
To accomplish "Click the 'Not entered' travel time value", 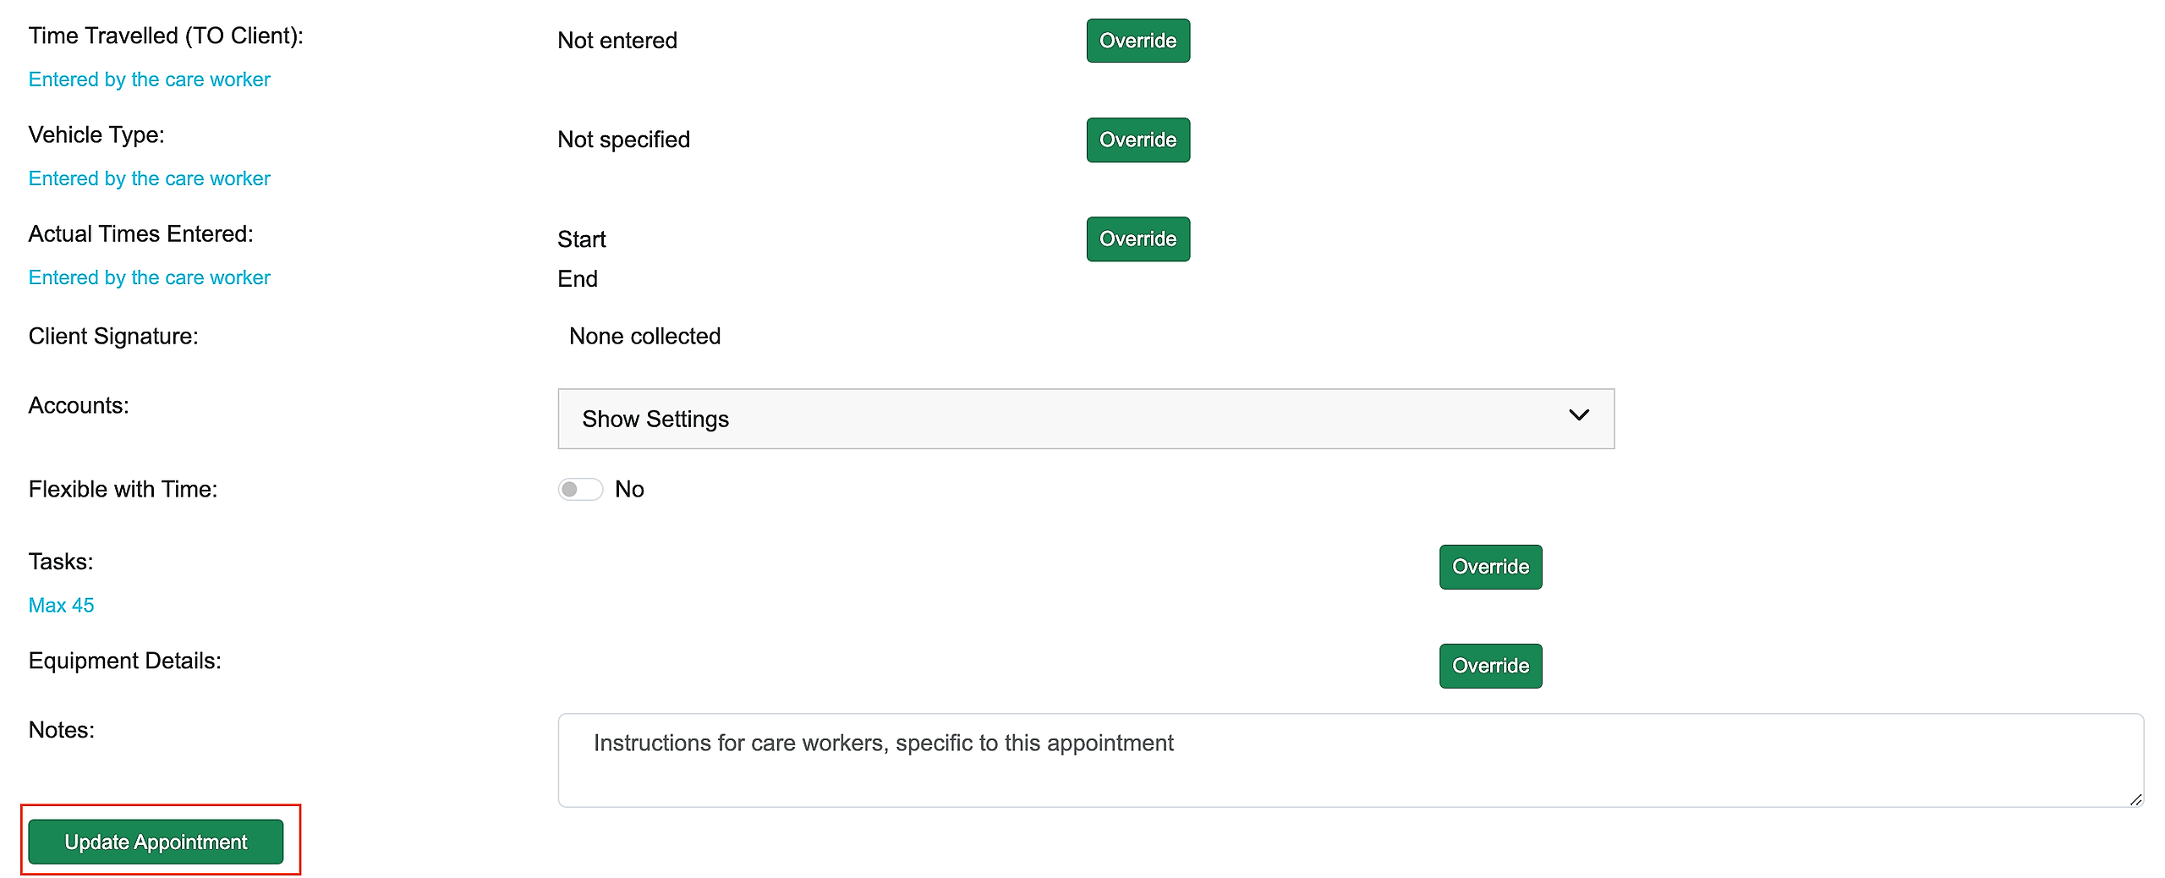I will click(x=617, y=41).
